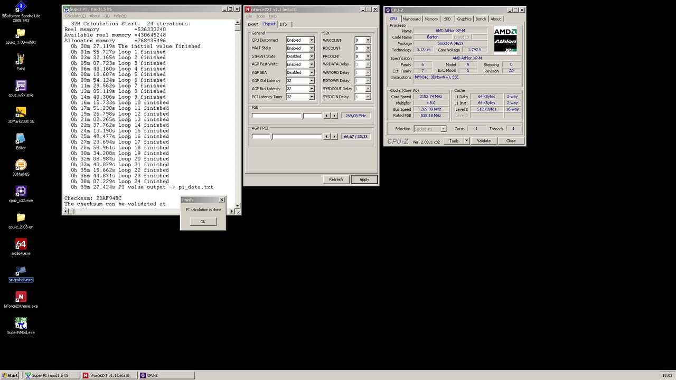The width and height of the screenshot is (676, 380).
Task: Open the About tab in CPU-Z
Action: [x=495, y=19]
